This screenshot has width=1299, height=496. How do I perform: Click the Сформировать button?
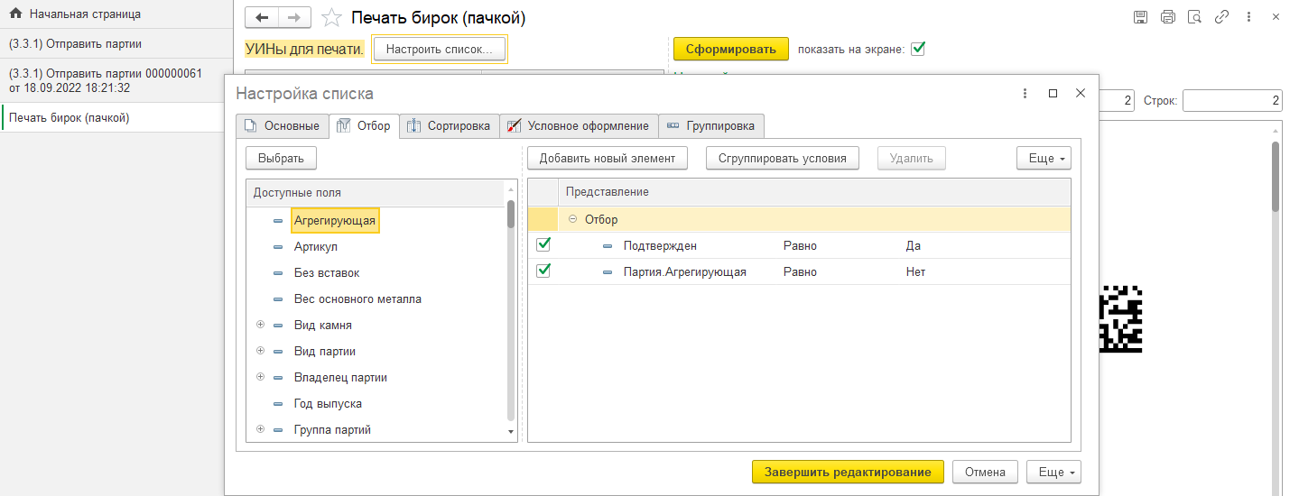(x=731, y=49)
